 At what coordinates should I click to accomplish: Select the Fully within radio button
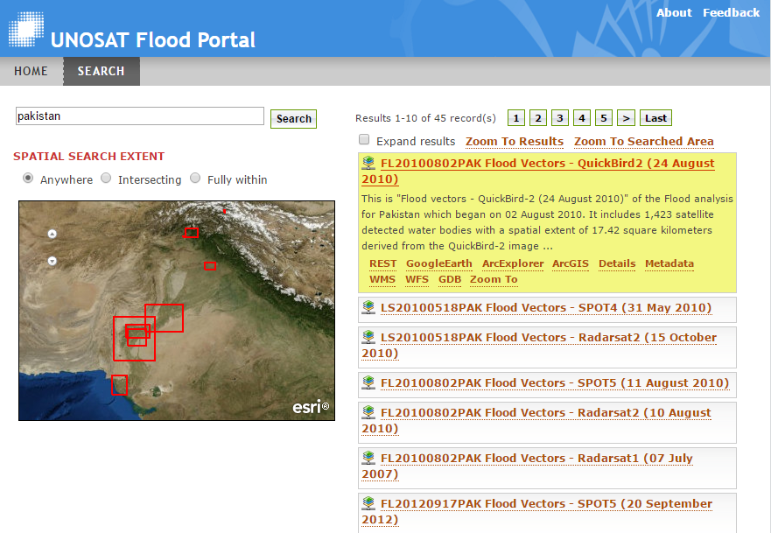(195, 178)
